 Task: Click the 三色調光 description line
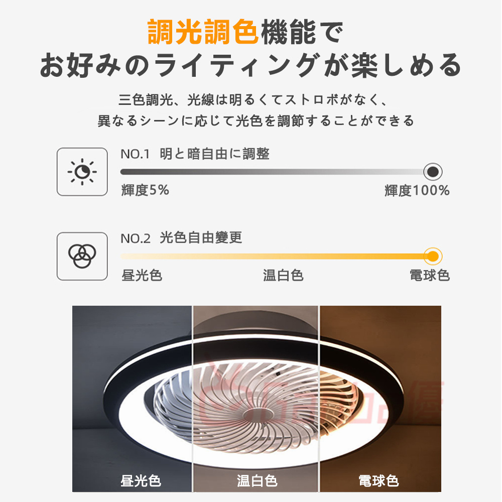click(x=253, y=100)
